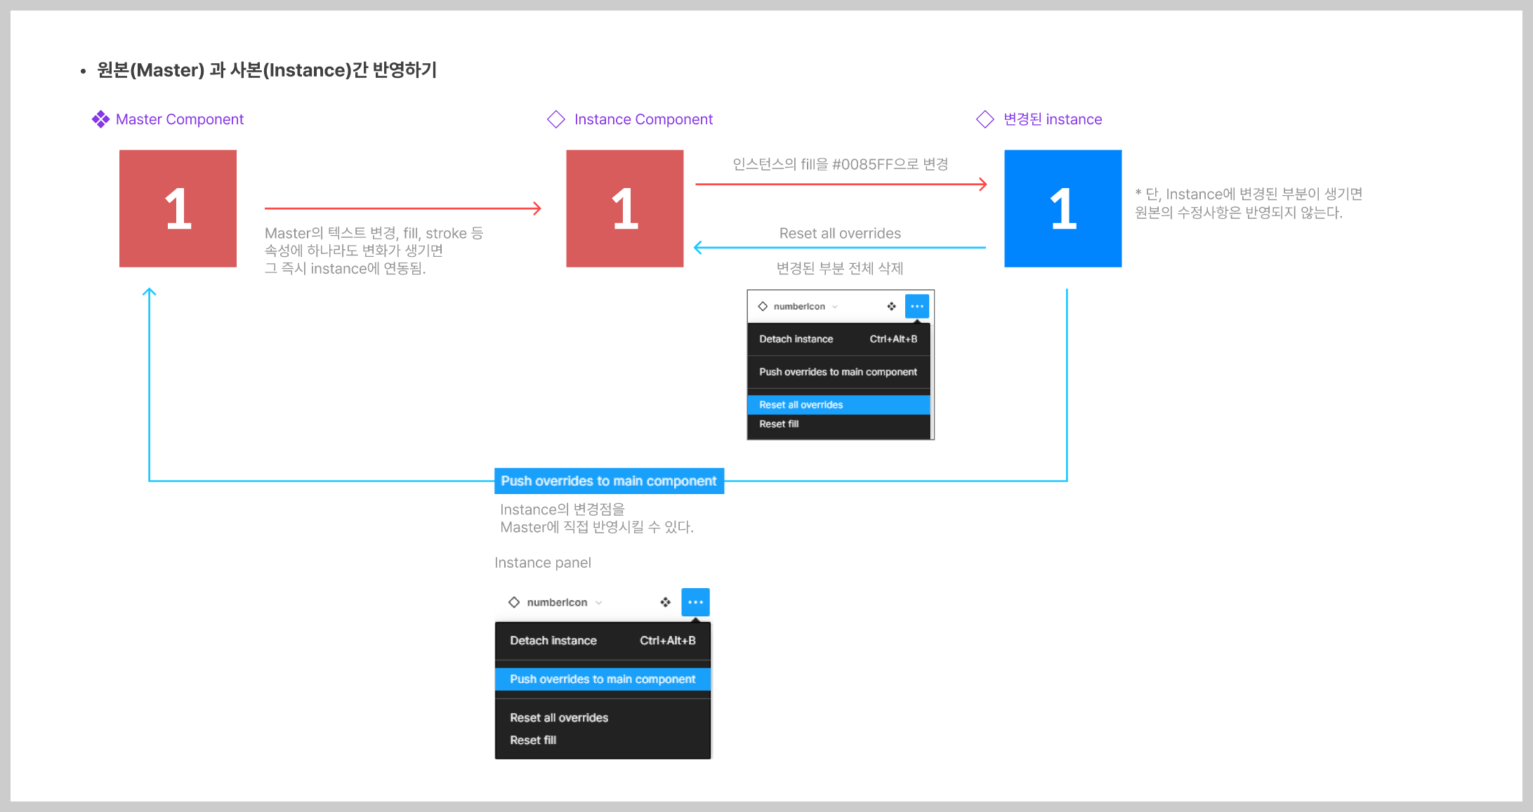Image resolution: width=1533 pixels, height=812 pixels.
Task: Click the diamond icon next to numberIcon in the upper panel
Action: pyautogui.click(x=763, y=307)
